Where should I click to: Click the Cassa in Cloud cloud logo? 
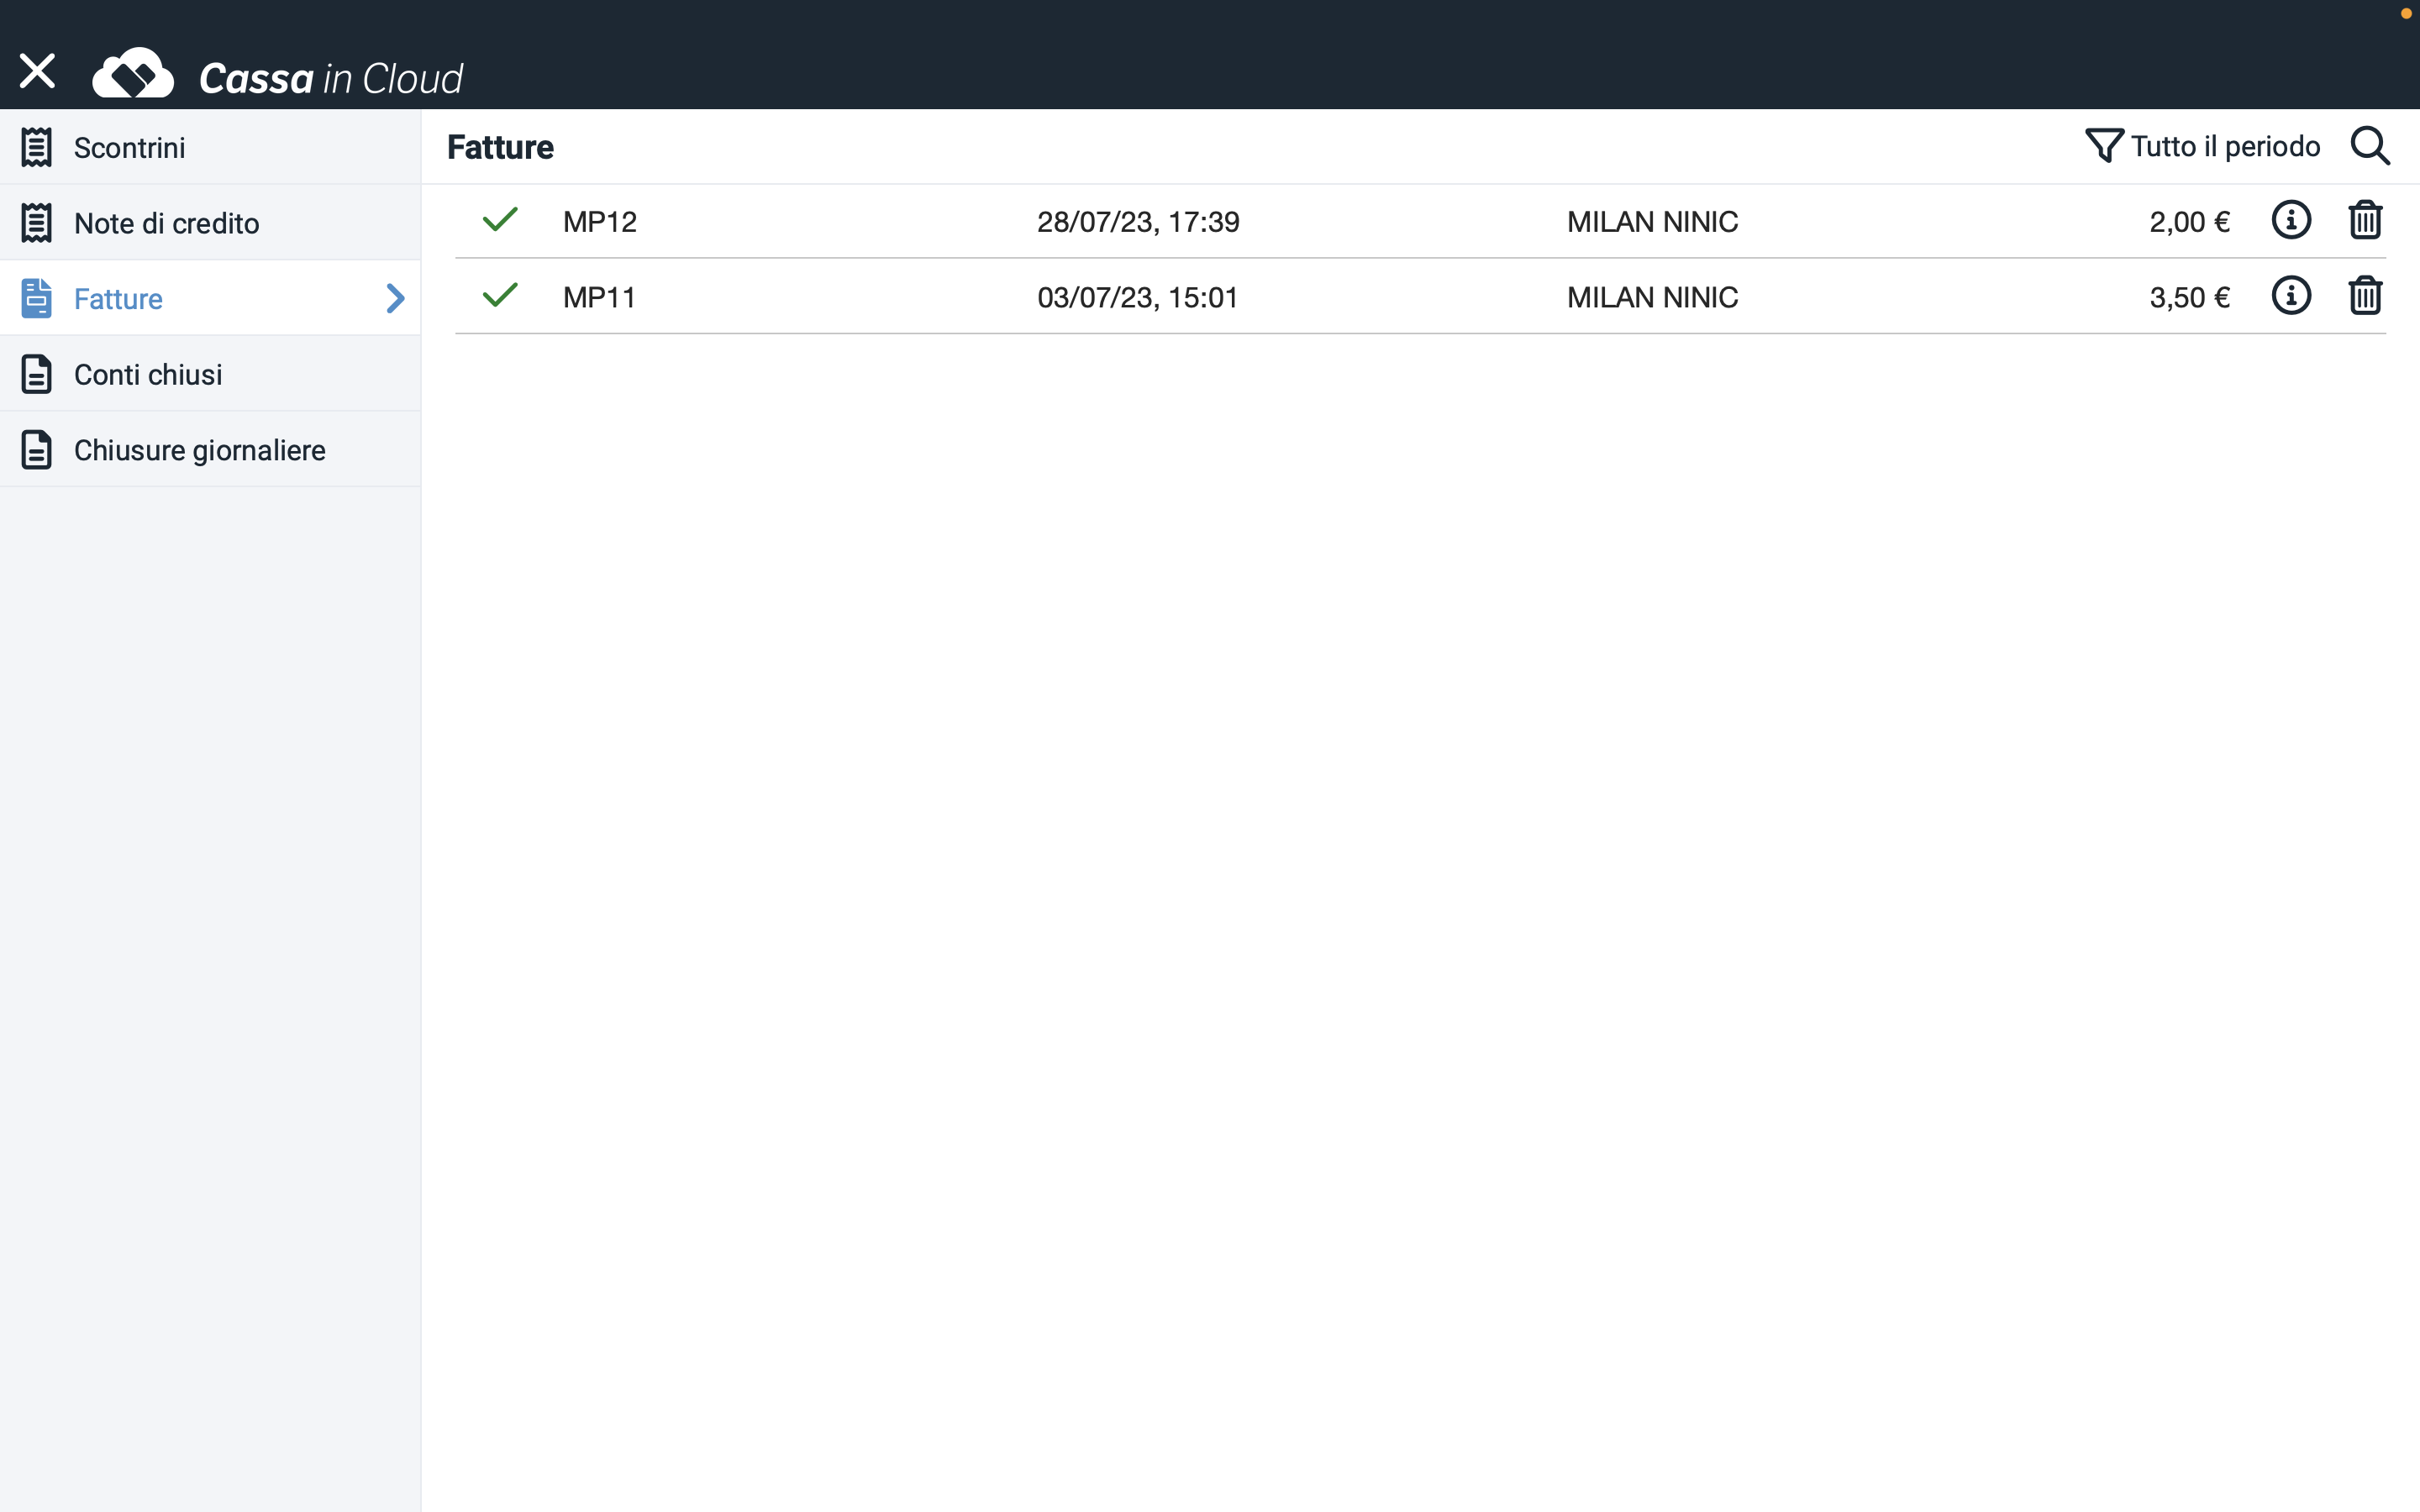[133, 72]
